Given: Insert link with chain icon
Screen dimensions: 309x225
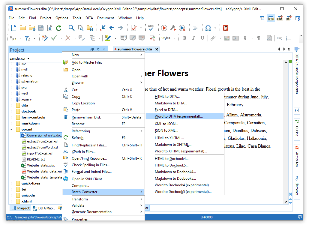Looking at the screenshot, I should [x=213, y=38].
